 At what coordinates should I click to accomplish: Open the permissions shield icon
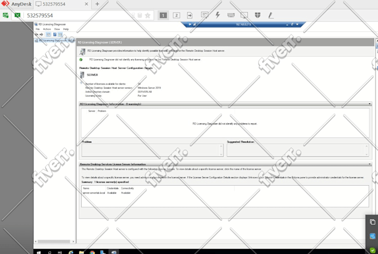[257, 15]
